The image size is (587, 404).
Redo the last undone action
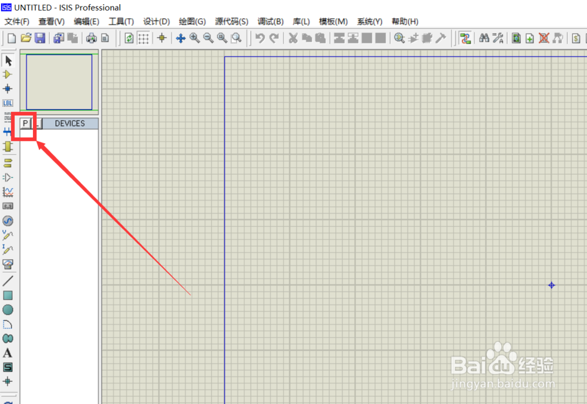click(x=274, y=38)
